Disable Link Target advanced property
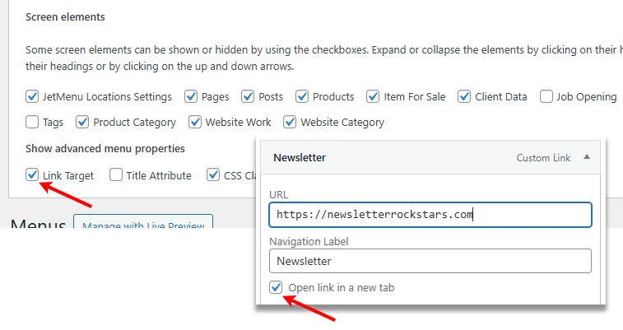The width and height of the screenshot is (623, 330). [x=32, y=174]
